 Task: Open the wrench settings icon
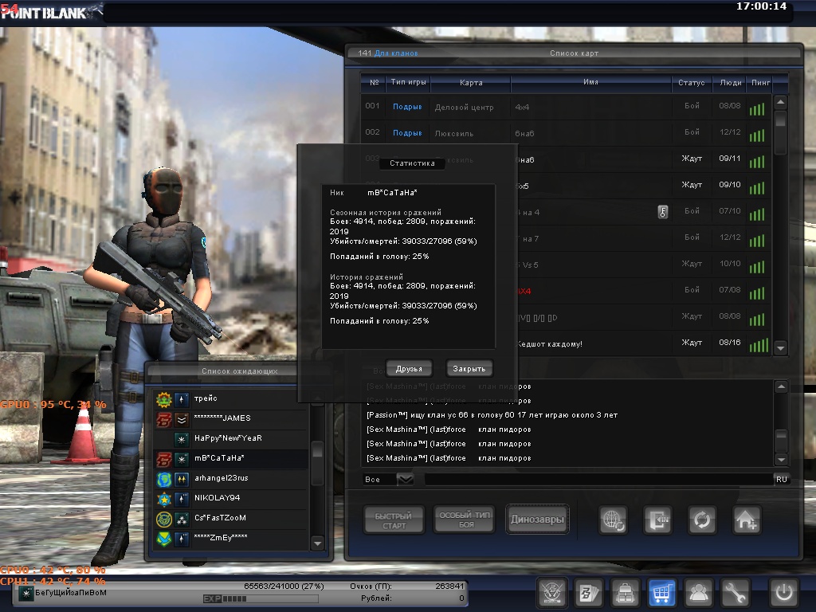pyautogui.click(x=734, y=592)
